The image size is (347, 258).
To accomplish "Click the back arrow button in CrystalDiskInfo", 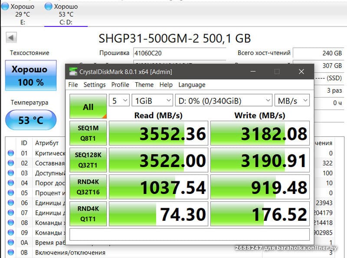I will click(11, 38).
